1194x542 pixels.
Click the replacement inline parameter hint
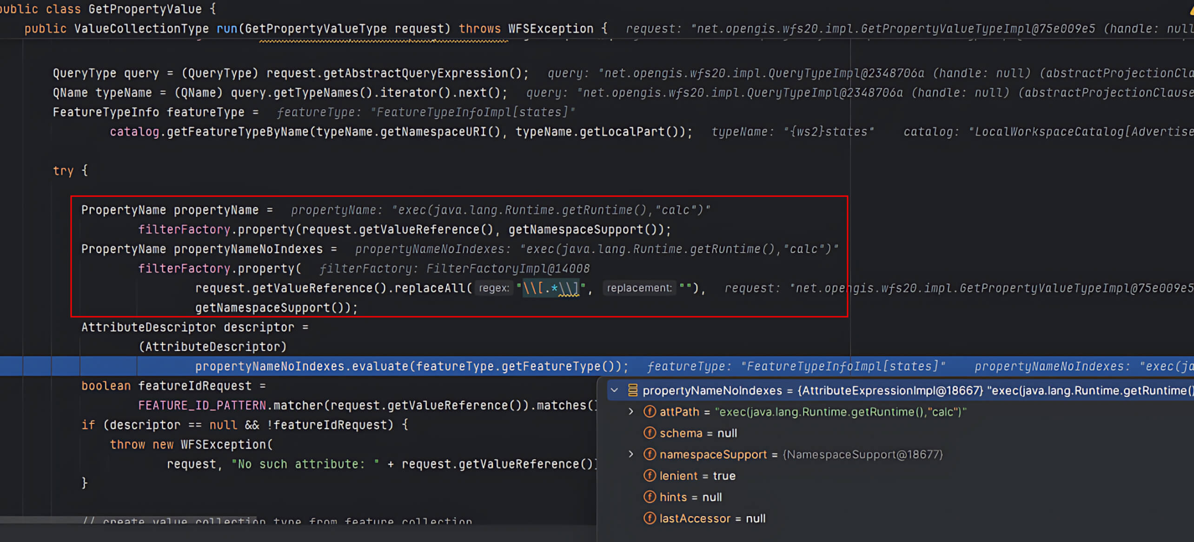click(x=639, y=288)
